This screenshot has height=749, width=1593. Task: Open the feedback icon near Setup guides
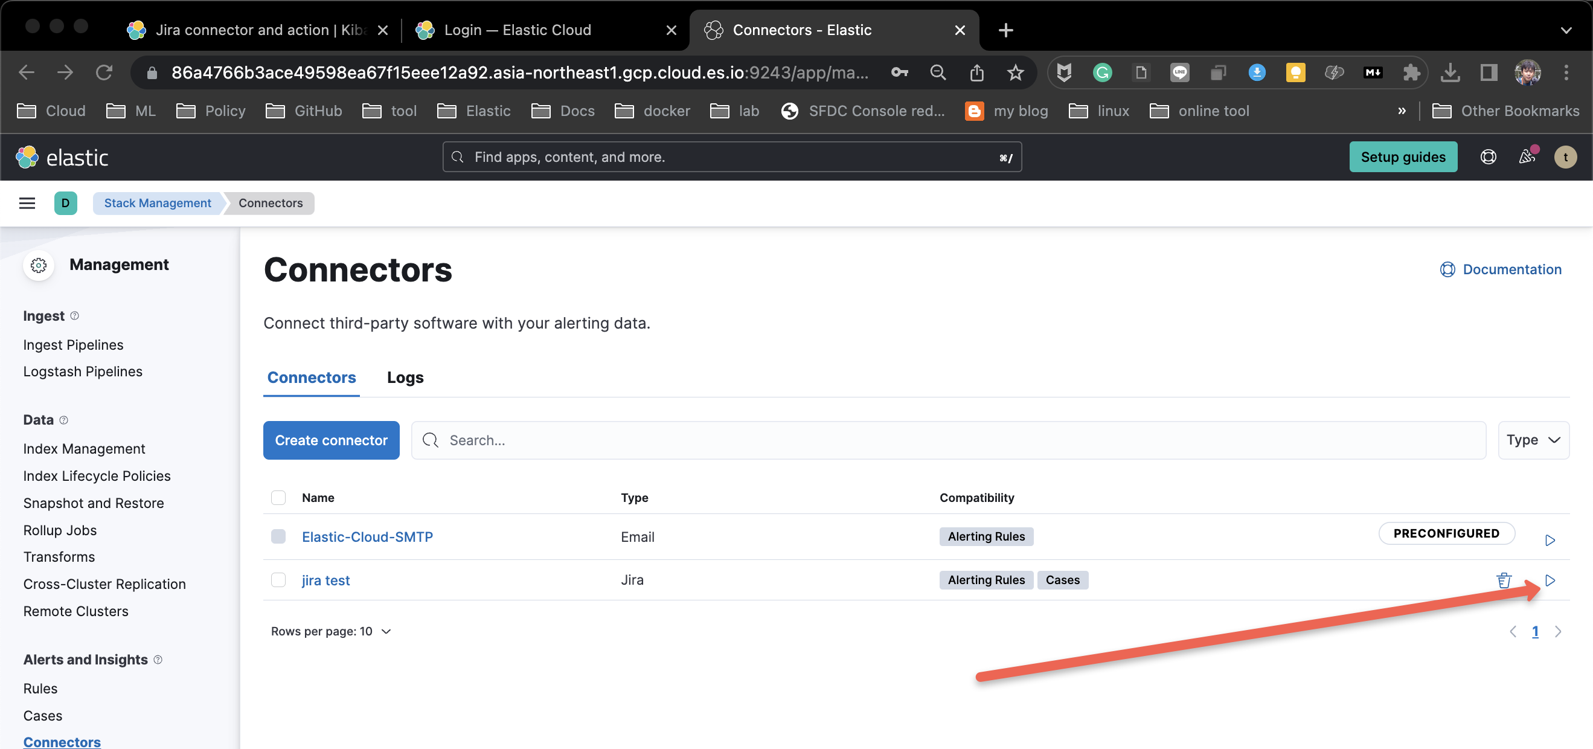1526,156
